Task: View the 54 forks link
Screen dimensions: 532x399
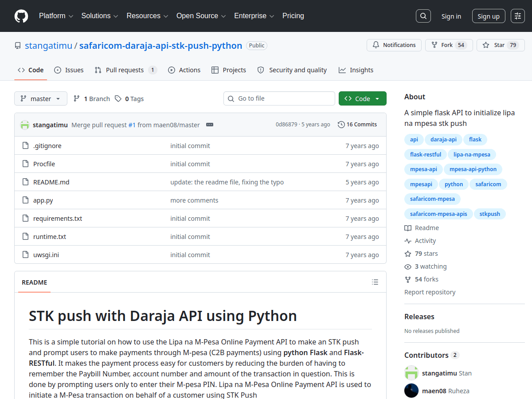Action: coord(422,279)
